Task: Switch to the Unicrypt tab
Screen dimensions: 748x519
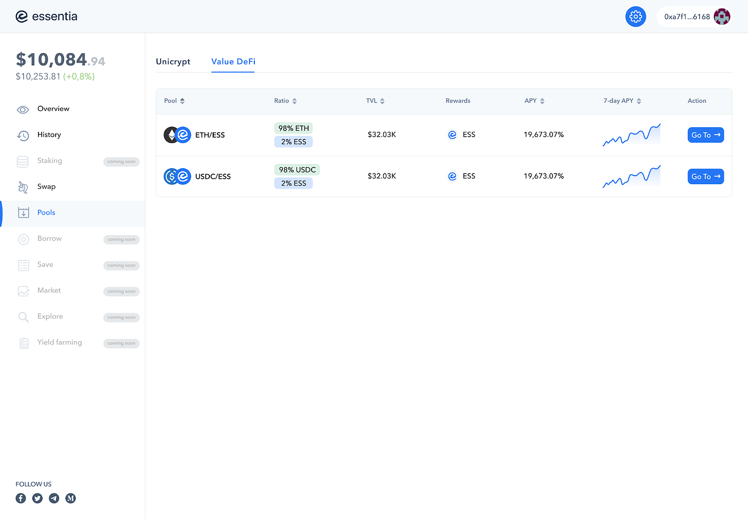Action: click(173, 61)
